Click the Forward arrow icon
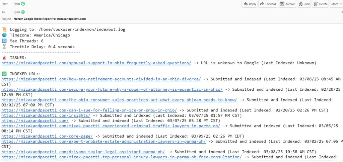343x162 pixels. pos(262,4)
